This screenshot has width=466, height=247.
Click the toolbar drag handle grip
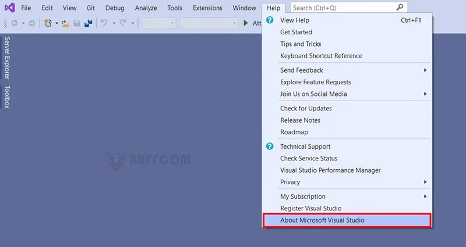pyautogui.click(x=5, y=23)
